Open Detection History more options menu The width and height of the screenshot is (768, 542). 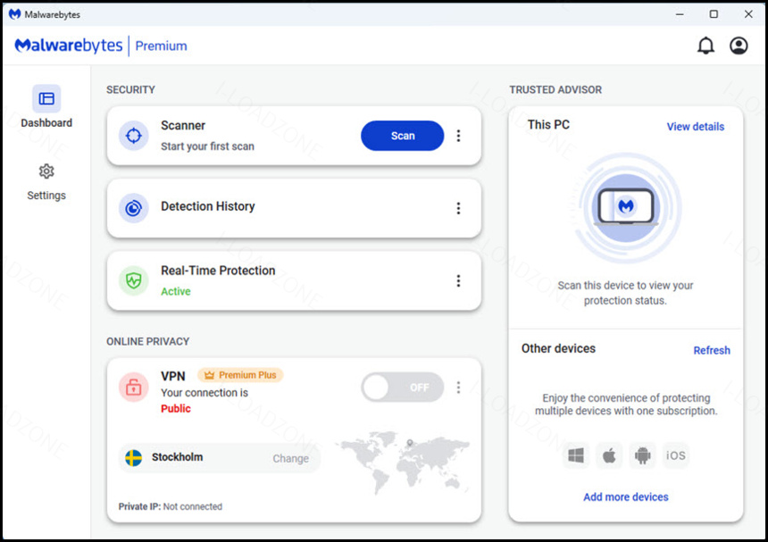(x=458, y=208)
